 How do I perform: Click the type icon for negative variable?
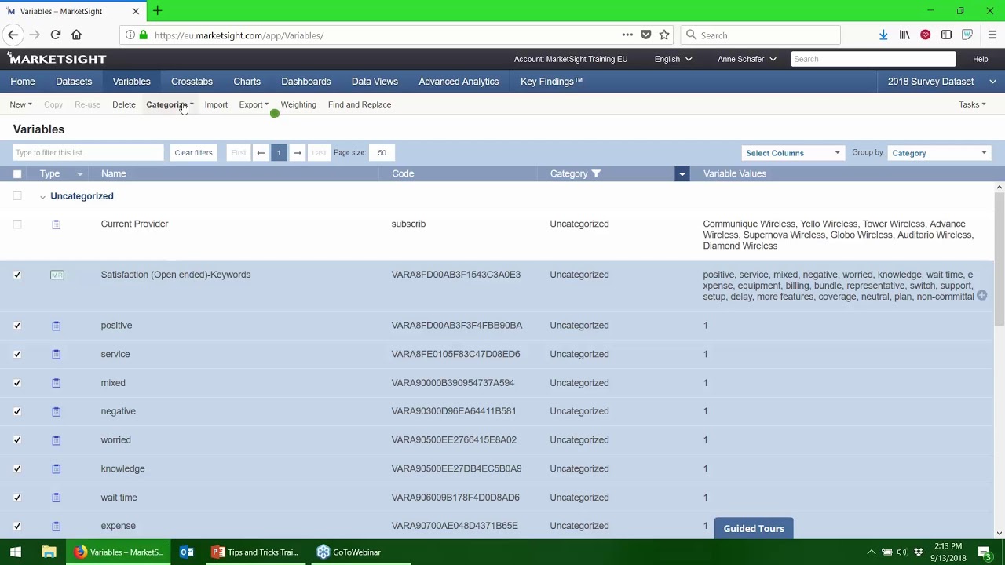(x=56, y=412)
